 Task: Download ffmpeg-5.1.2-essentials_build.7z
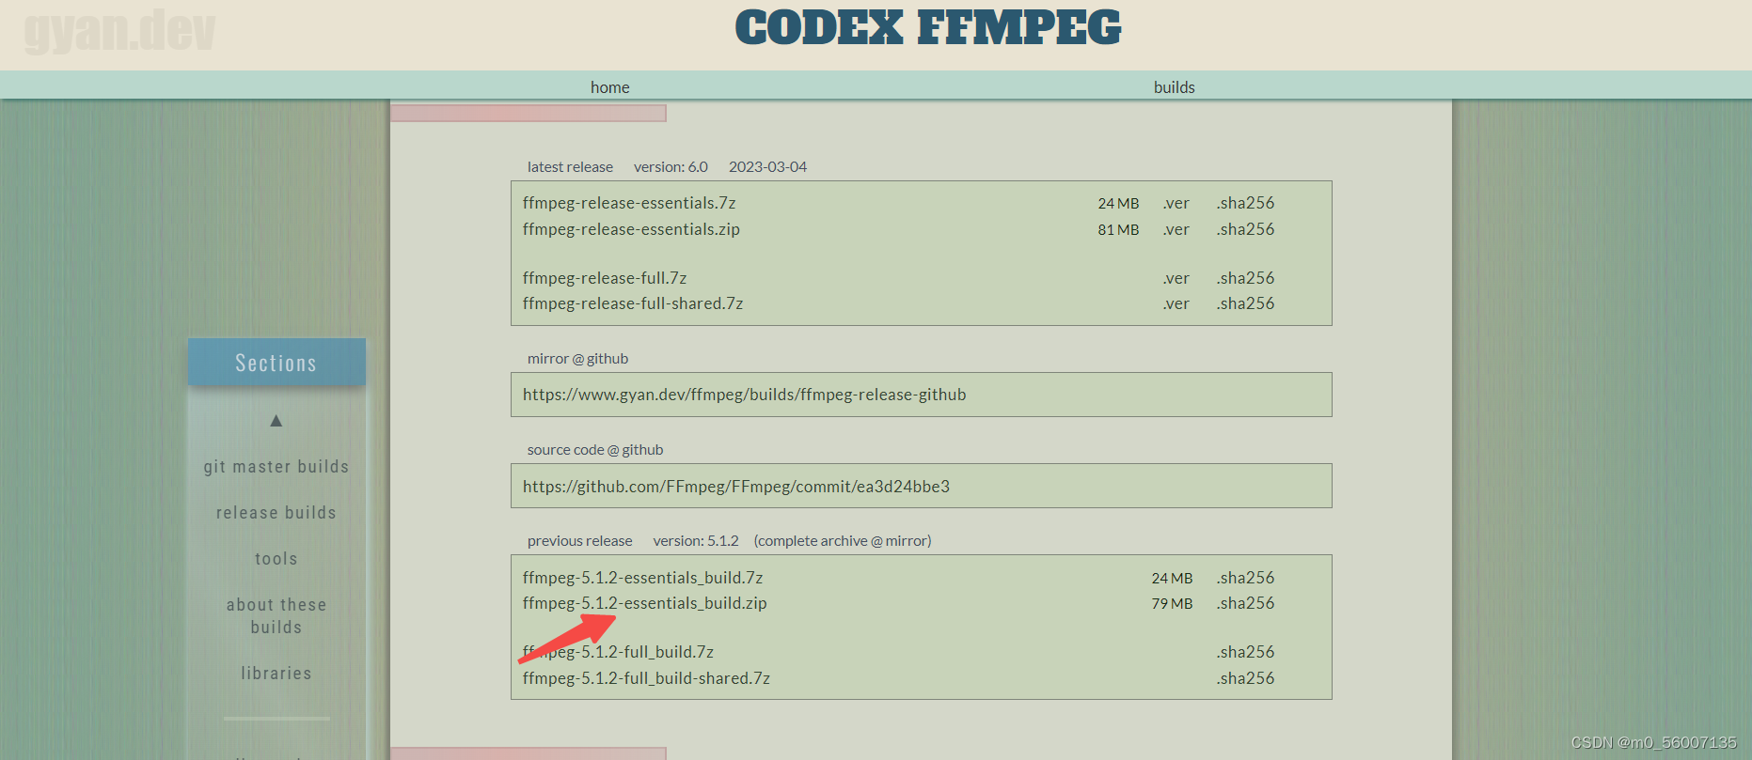pos(642,578)
